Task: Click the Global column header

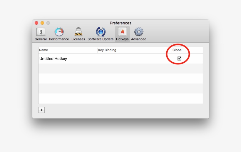Action: click(x=178, y=50)
